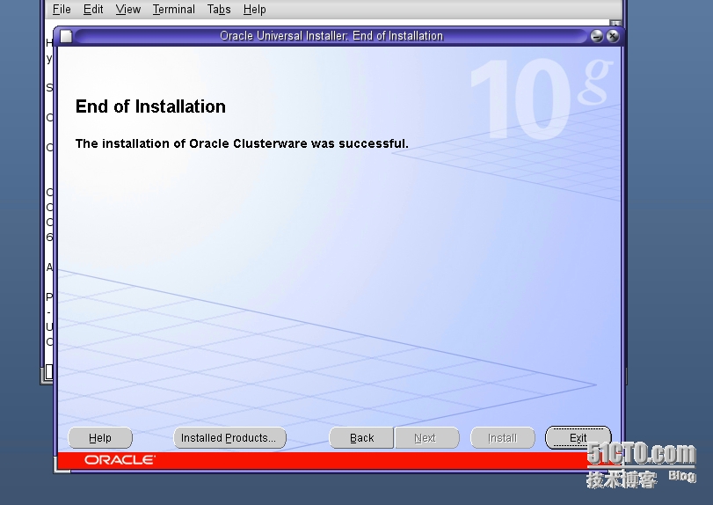Click the installer Help button
The height and width of the screenshot is (505, 713).
100,437
